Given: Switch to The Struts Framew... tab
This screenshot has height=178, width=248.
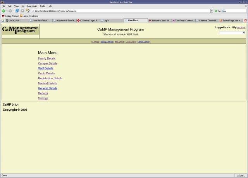Looking at the screenshot, I should click(x=184, y=21).
